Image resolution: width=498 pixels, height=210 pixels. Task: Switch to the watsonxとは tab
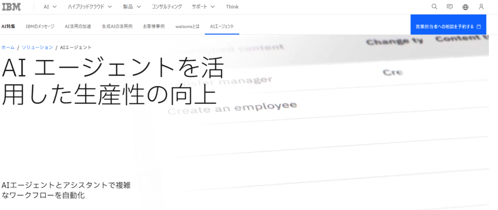[x=187, y=26]
